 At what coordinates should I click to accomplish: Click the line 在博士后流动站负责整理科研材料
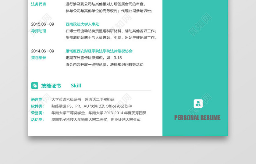[x=111, y=31]
